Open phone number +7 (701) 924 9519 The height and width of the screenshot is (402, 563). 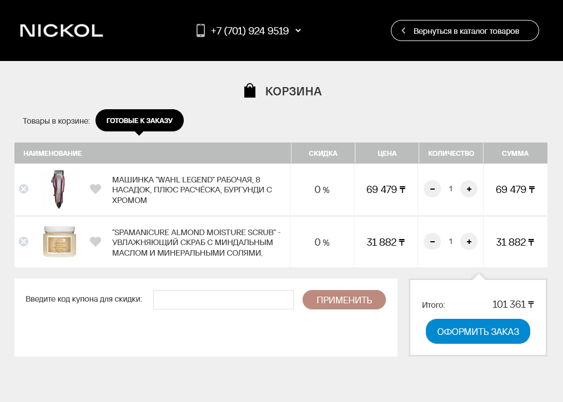tap(249, 31)
